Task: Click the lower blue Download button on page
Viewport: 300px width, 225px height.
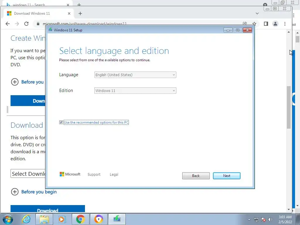Action: [x=48, y=209]
